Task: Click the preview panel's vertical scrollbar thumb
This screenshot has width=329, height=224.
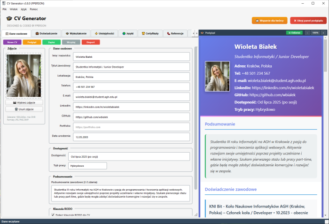Action: tap(325, 55)
